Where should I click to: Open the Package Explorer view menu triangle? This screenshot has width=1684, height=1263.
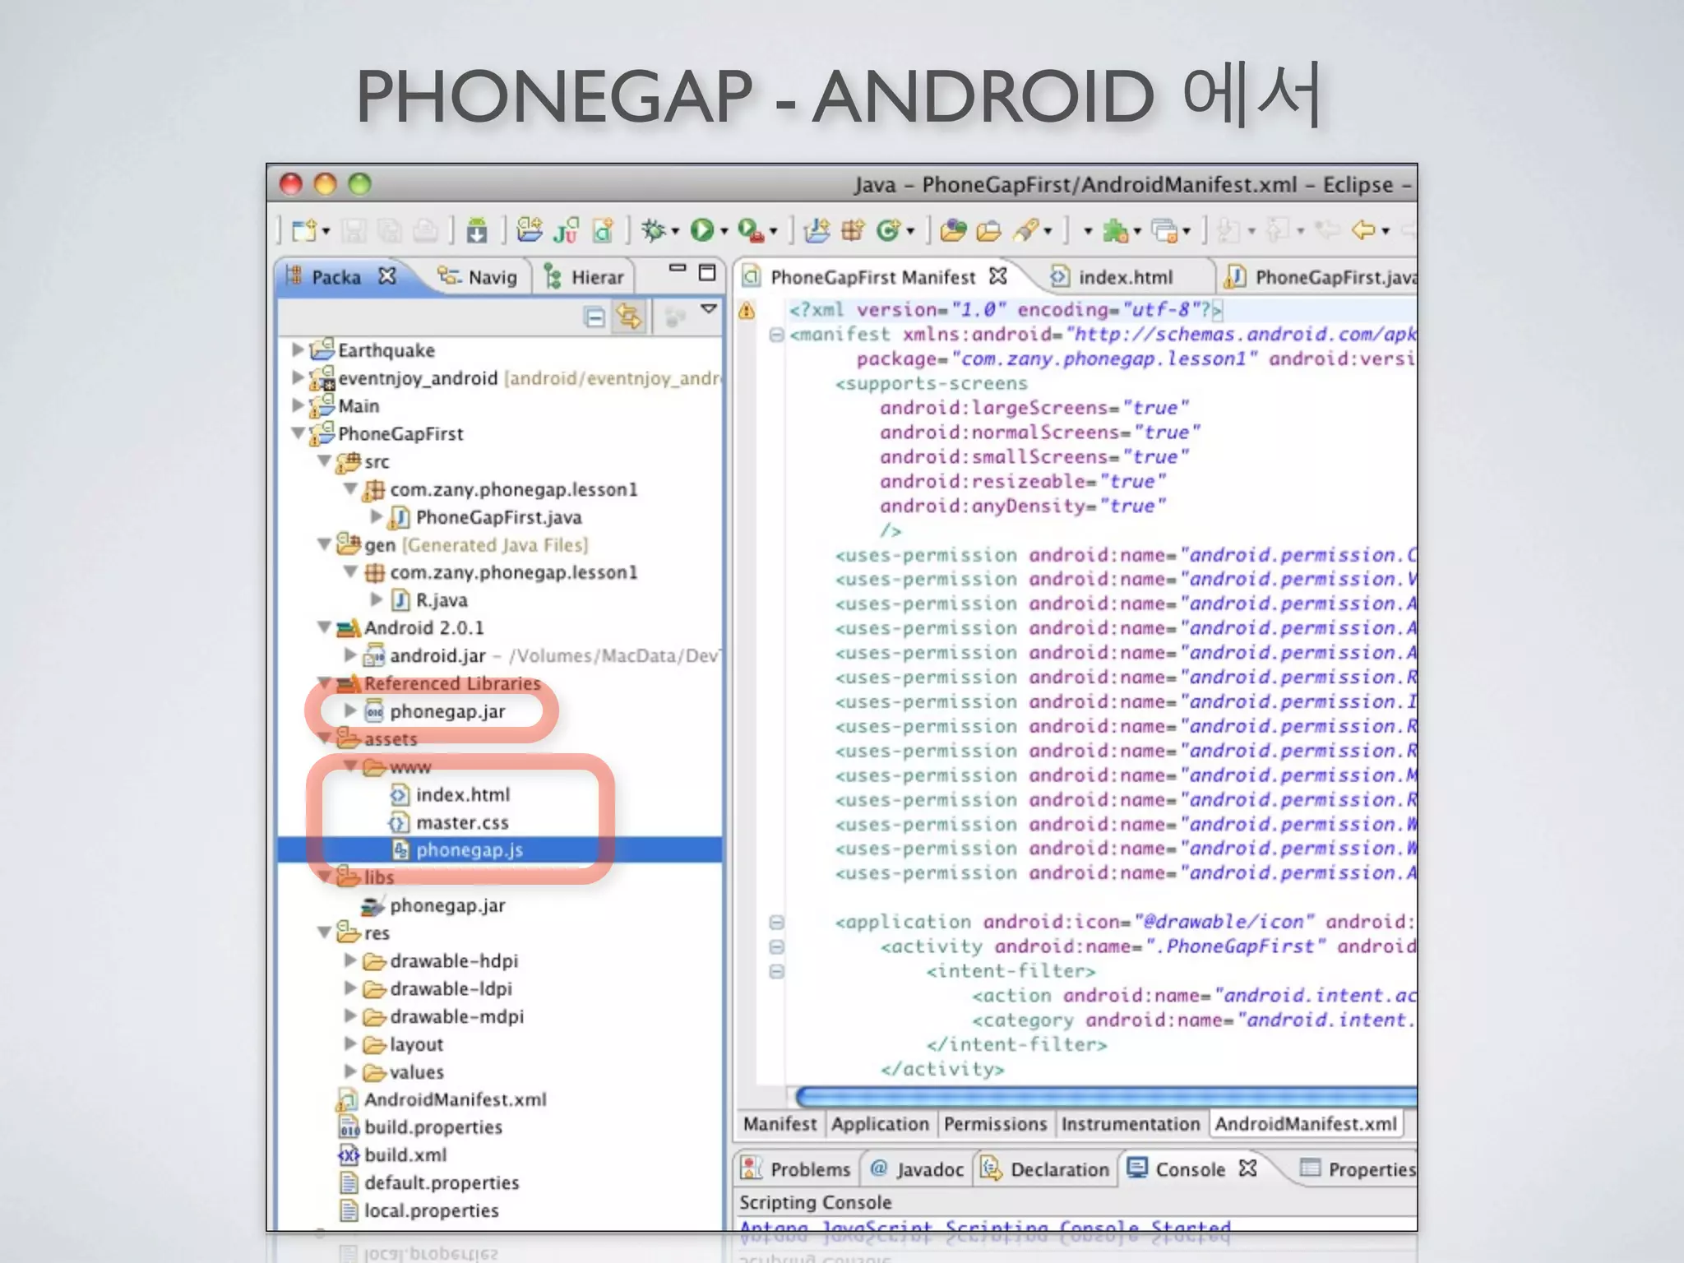(x=709, y=309)
